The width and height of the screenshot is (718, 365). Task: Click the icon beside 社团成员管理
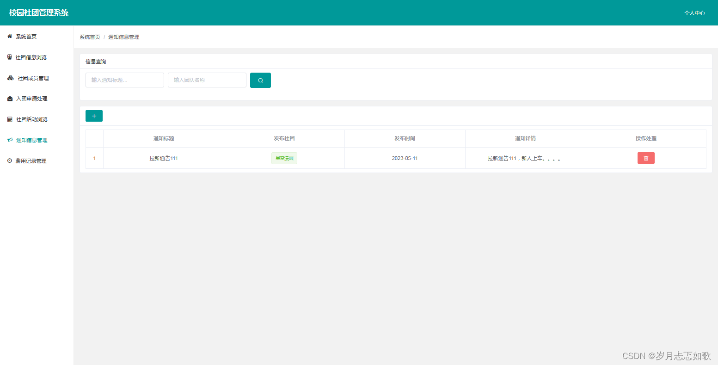(x=10, y=78)
